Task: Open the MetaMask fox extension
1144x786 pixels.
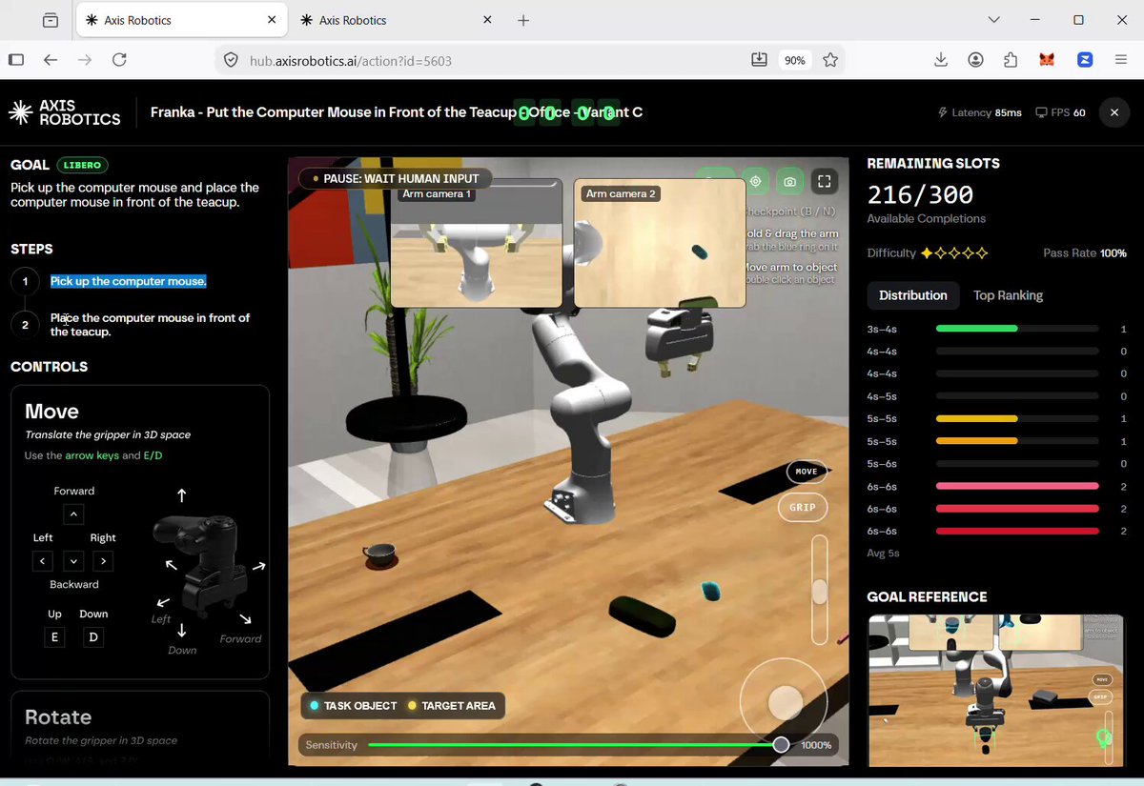Action: 1047,60
